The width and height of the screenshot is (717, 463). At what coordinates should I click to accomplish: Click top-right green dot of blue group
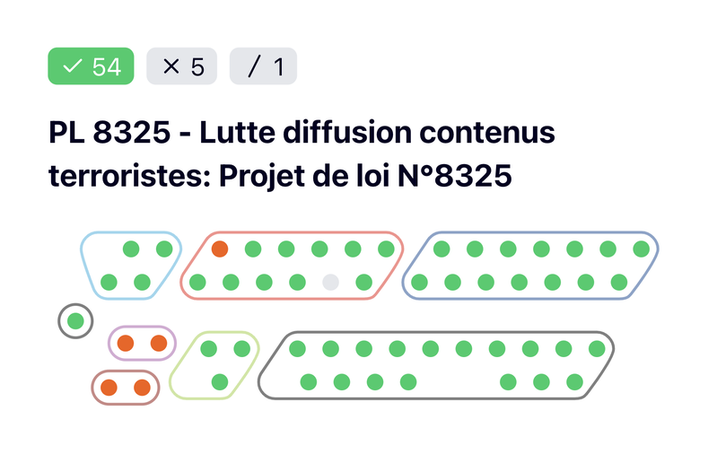tap(641, 249)
